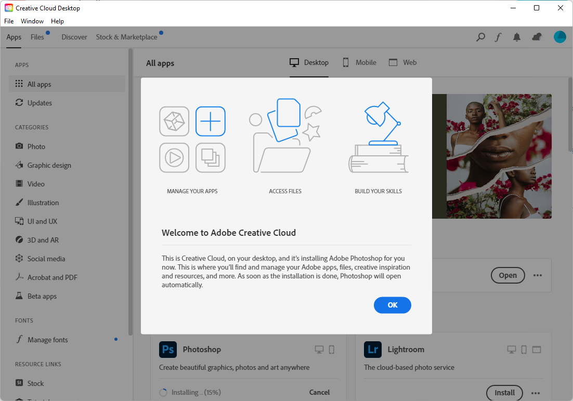Open the File menu
The image size is (573, 401).
pyautogui.click(x=9, y=21)
